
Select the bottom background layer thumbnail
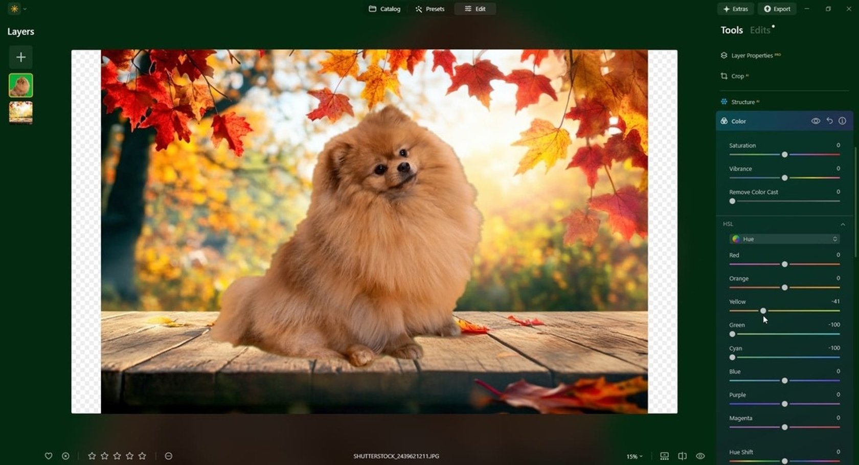pos(20,113)
